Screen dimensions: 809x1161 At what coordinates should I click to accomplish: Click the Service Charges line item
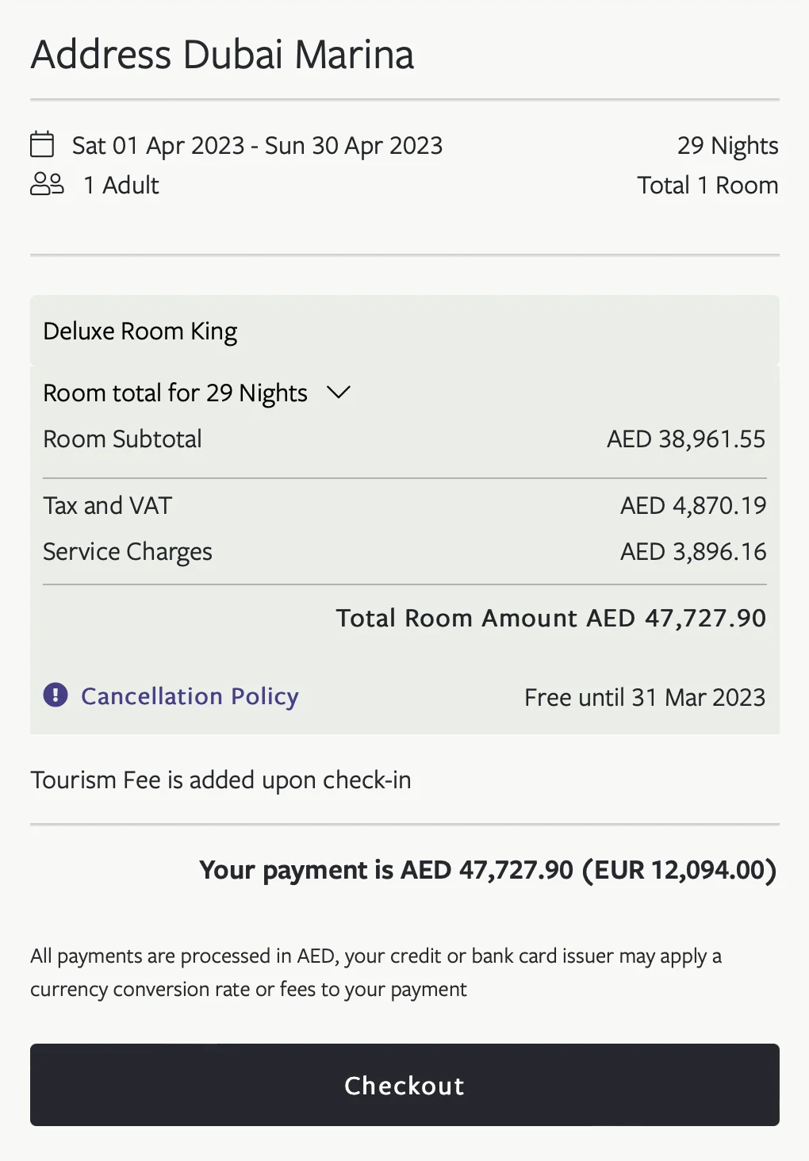point(404,552)
